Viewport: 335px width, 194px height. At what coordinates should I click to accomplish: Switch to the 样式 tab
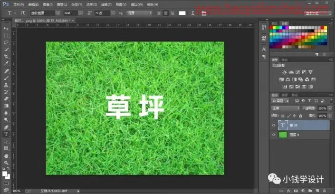tap(285, 60)
